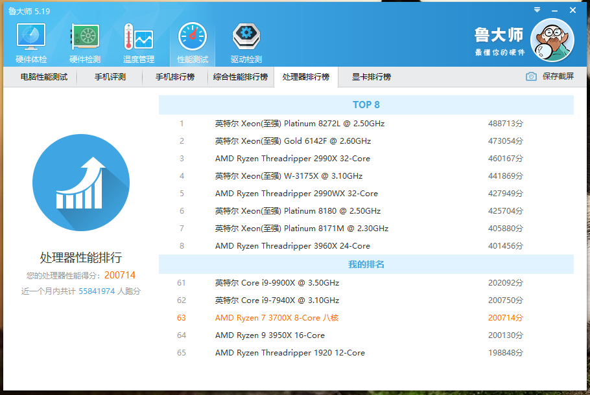Click the 鲁大师 logo text in header
Viewport: 590px width, 395px height.
tap(499, 35)
